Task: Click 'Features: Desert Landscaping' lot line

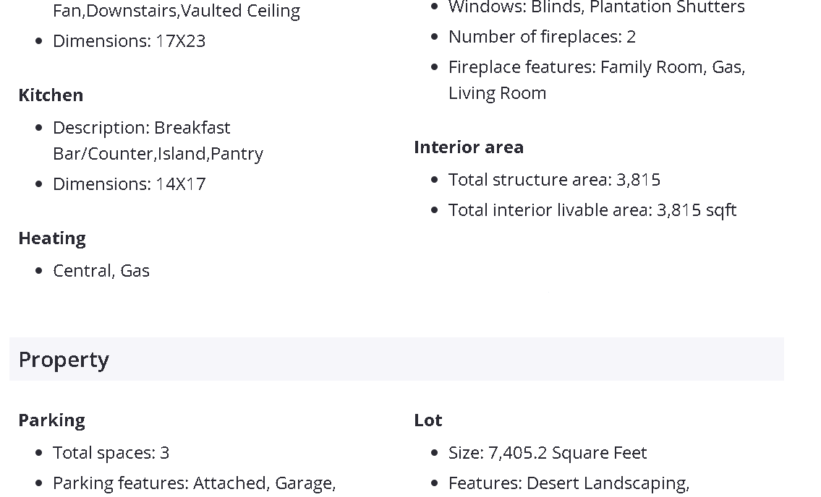Action: (x=569, y=483)
